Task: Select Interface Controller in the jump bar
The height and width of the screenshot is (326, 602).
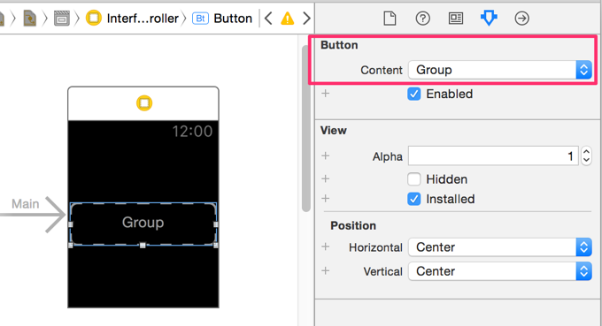Action: pyautogui.click(x=133, y=18)
